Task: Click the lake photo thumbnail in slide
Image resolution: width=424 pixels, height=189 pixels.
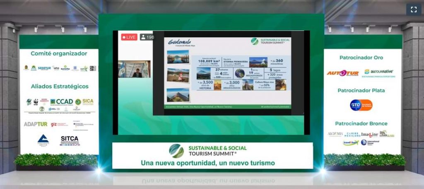Action: pos(178,57)
